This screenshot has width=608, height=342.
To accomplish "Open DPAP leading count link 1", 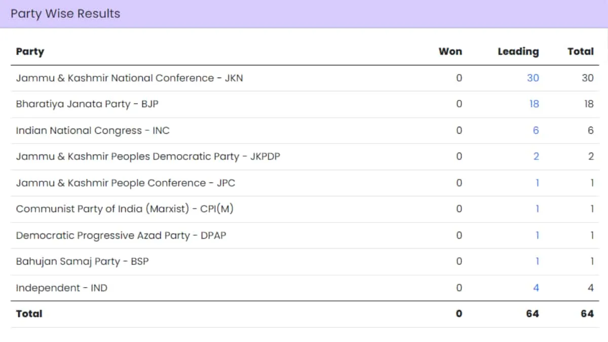I will (x=537, y=235).
